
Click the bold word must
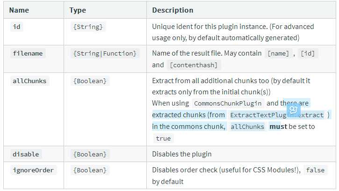coord(278,127)
